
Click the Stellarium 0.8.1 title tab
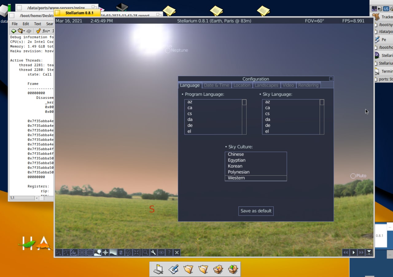coord(77,13)
